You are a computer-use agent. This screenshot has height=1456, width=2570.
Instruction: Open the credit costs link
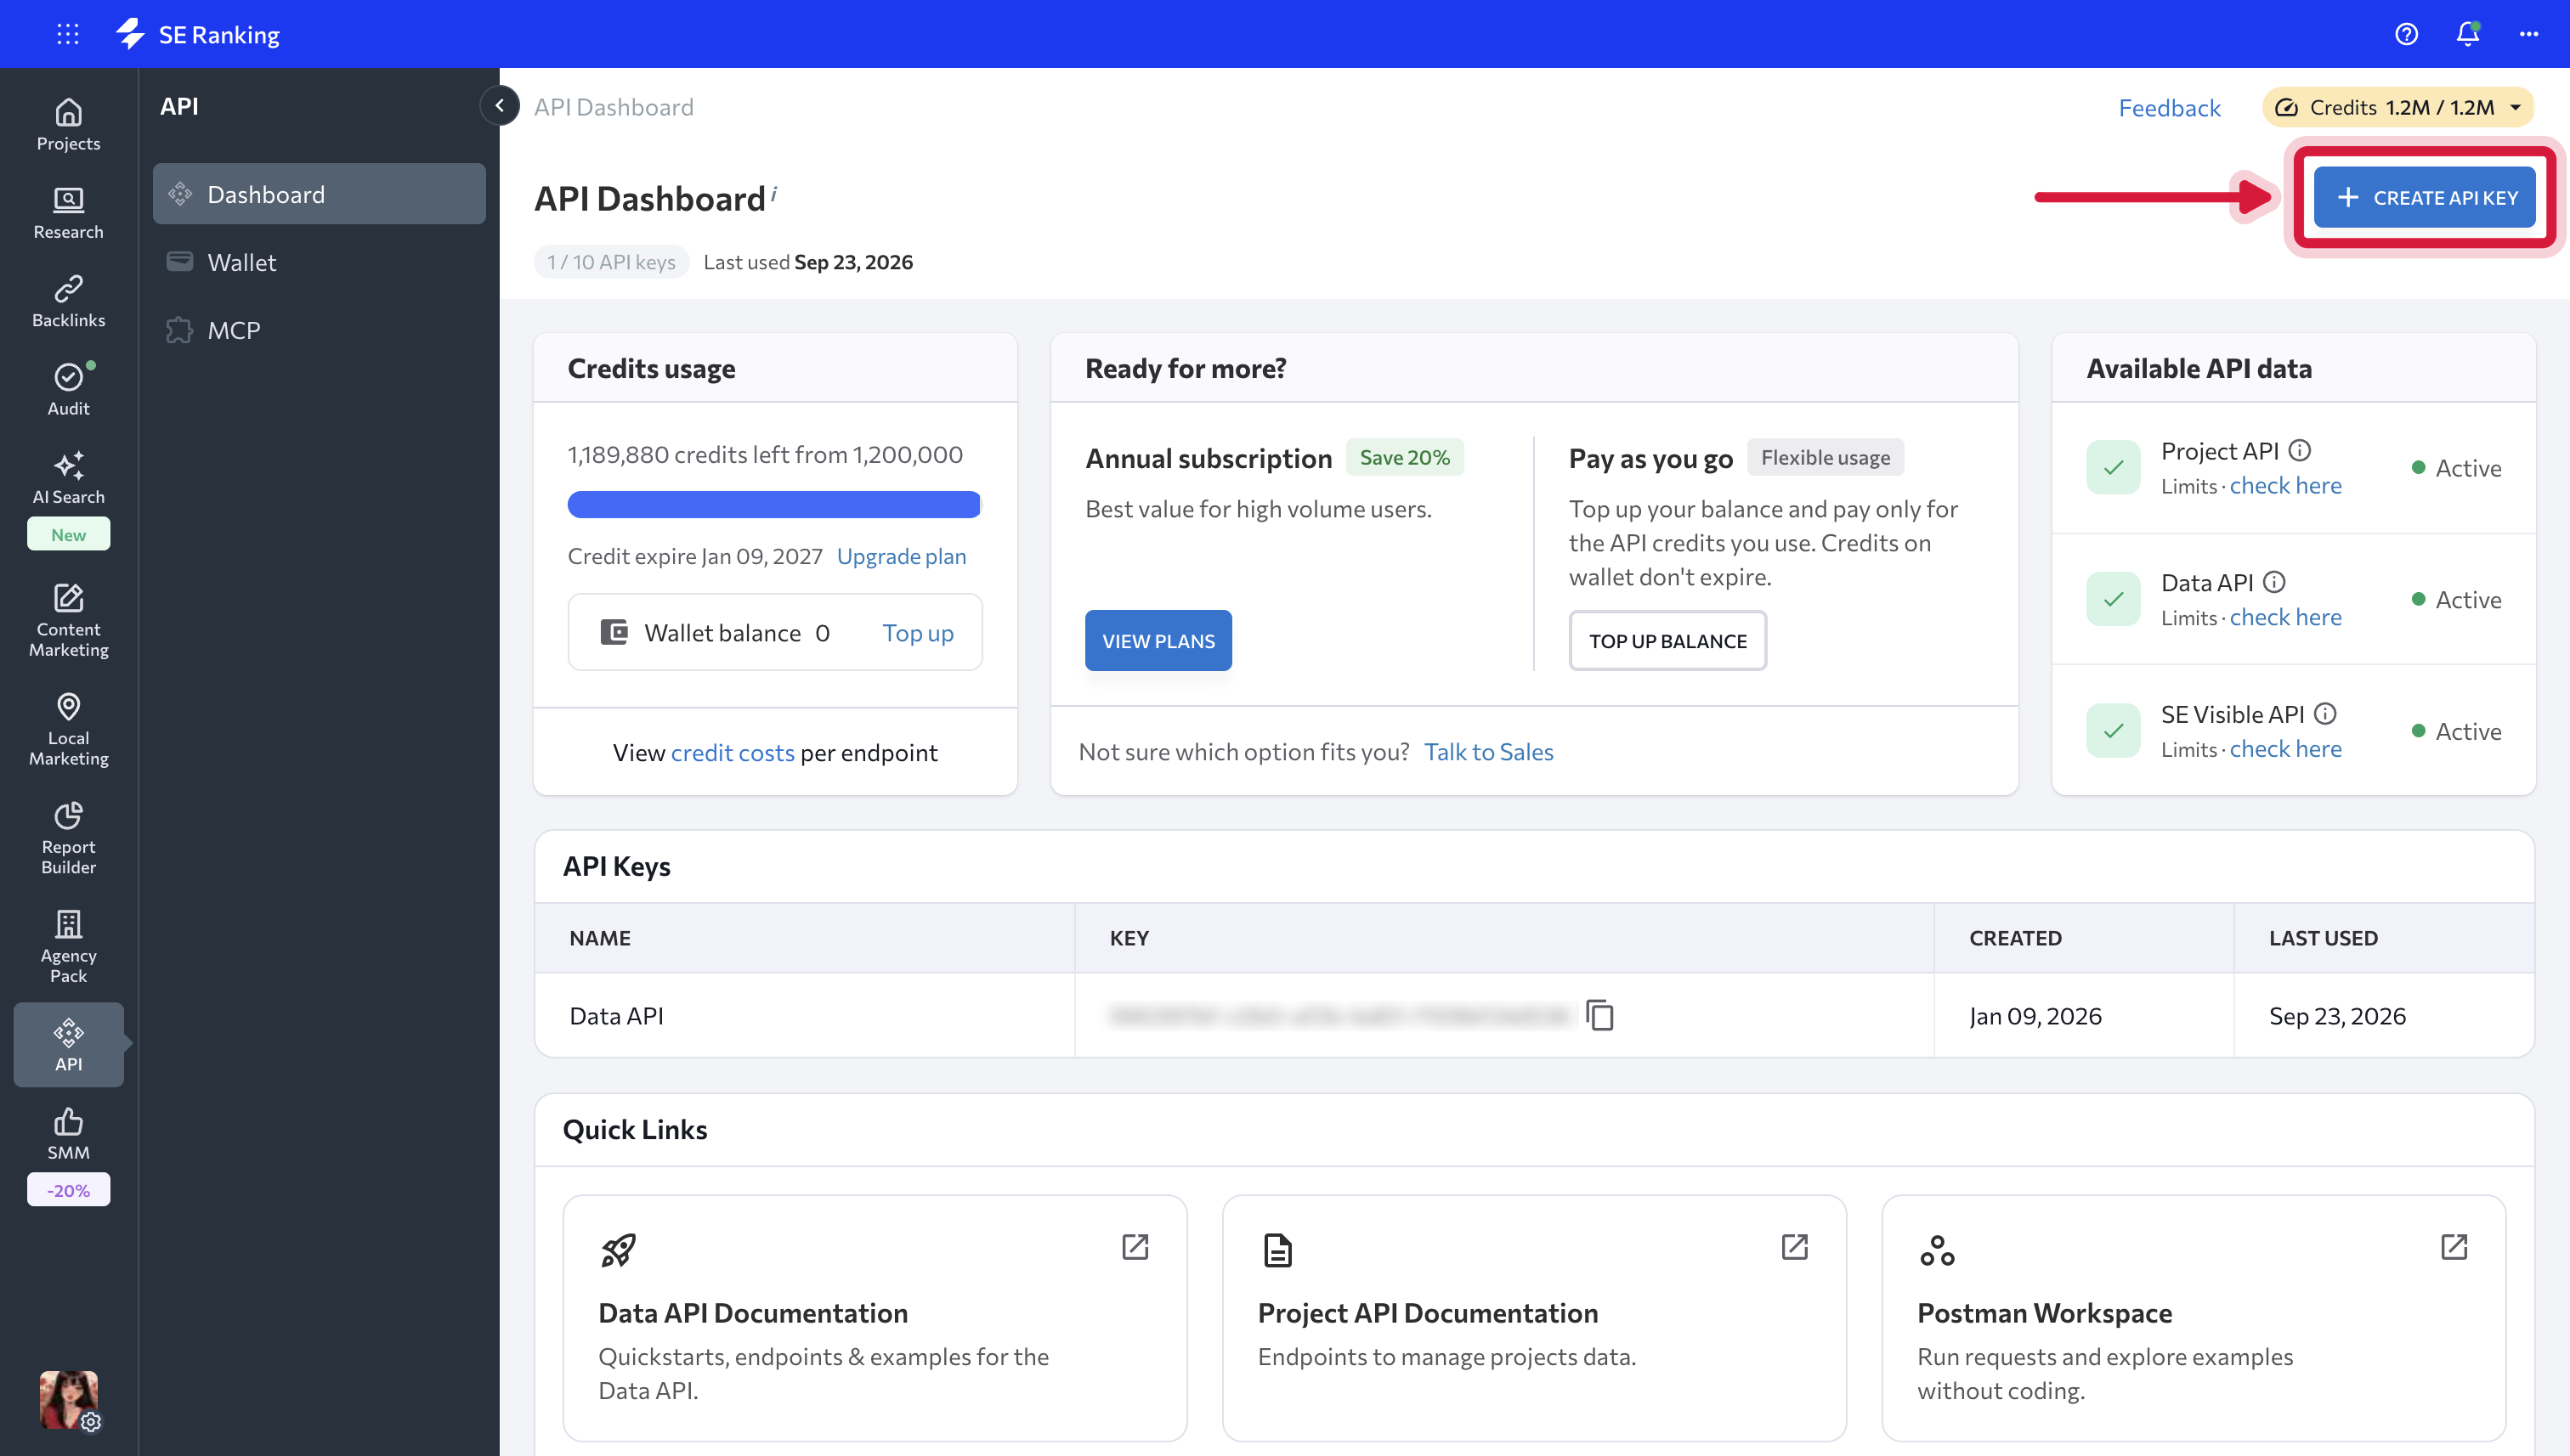pos(733,753)
